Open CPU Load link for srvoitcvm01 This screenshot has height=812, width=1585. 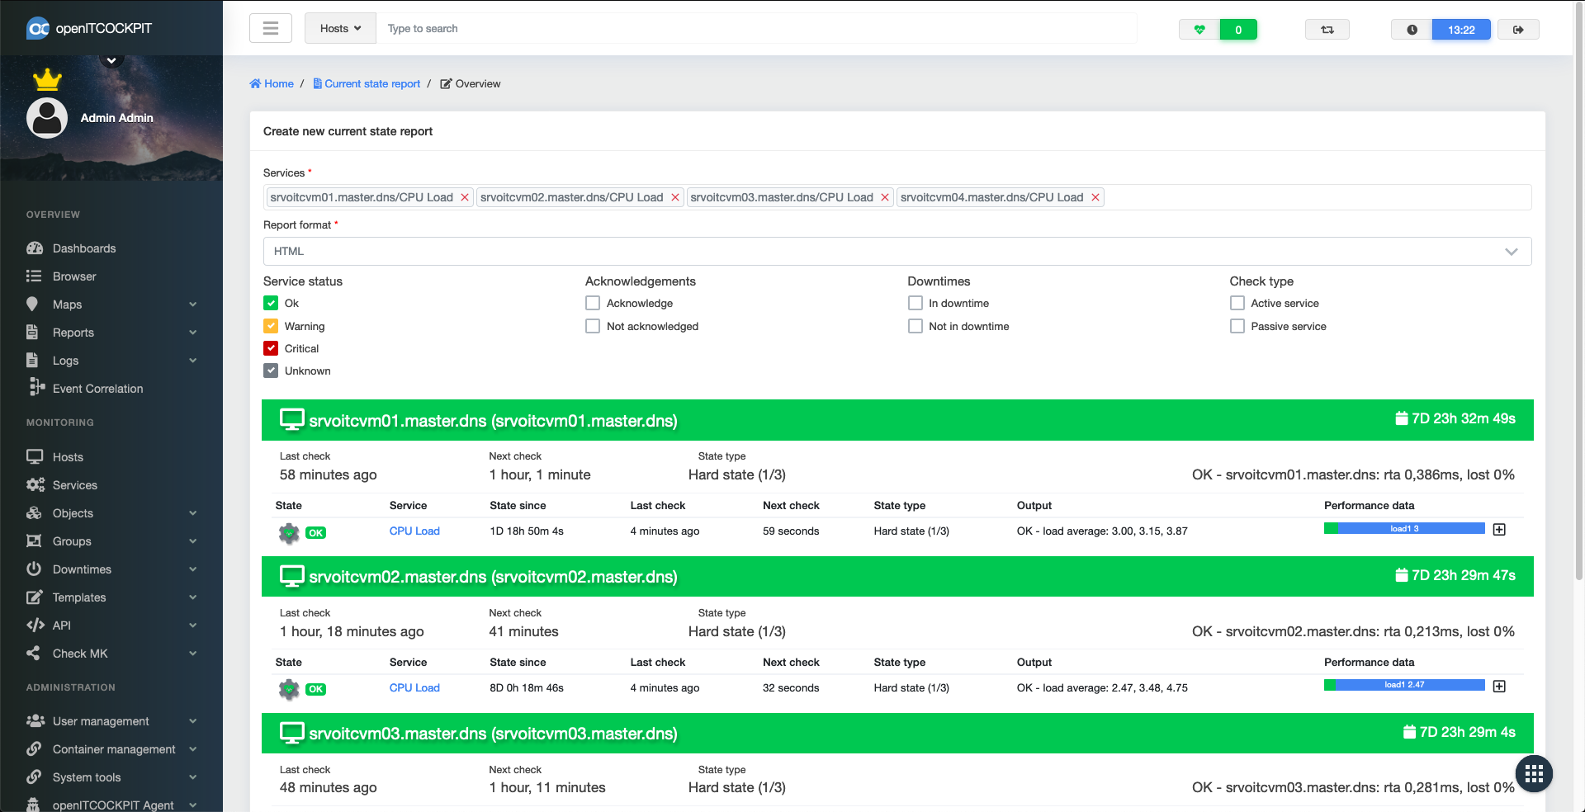(414, 531)
